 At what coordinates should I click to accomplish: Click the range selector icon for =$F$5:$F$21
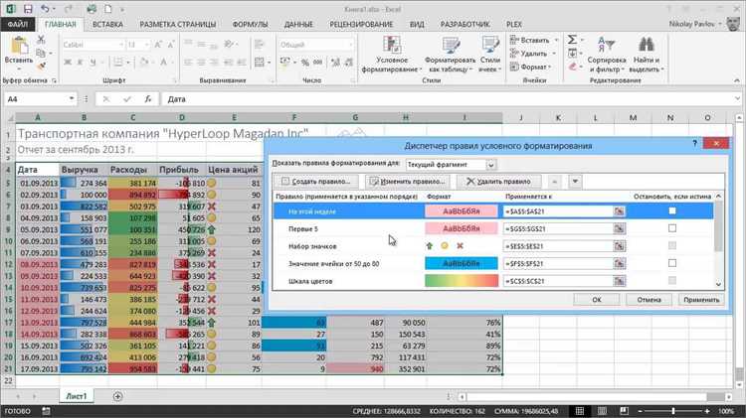coord(619,264)
